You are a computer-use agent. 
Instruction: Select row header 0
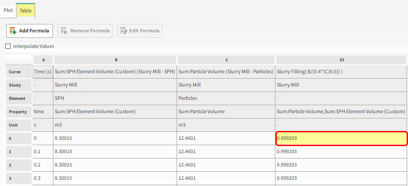19,139
